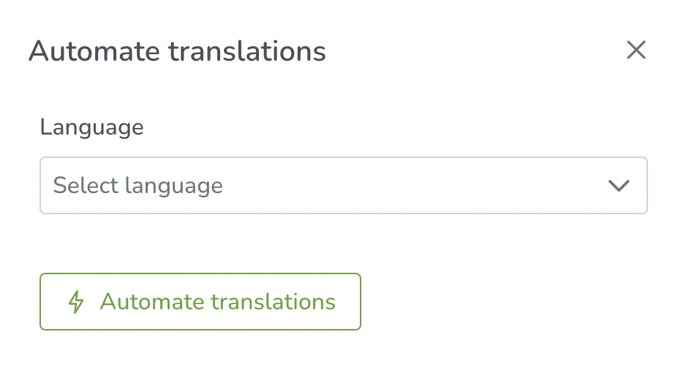Open the Select language dropdown

[344, 186]
